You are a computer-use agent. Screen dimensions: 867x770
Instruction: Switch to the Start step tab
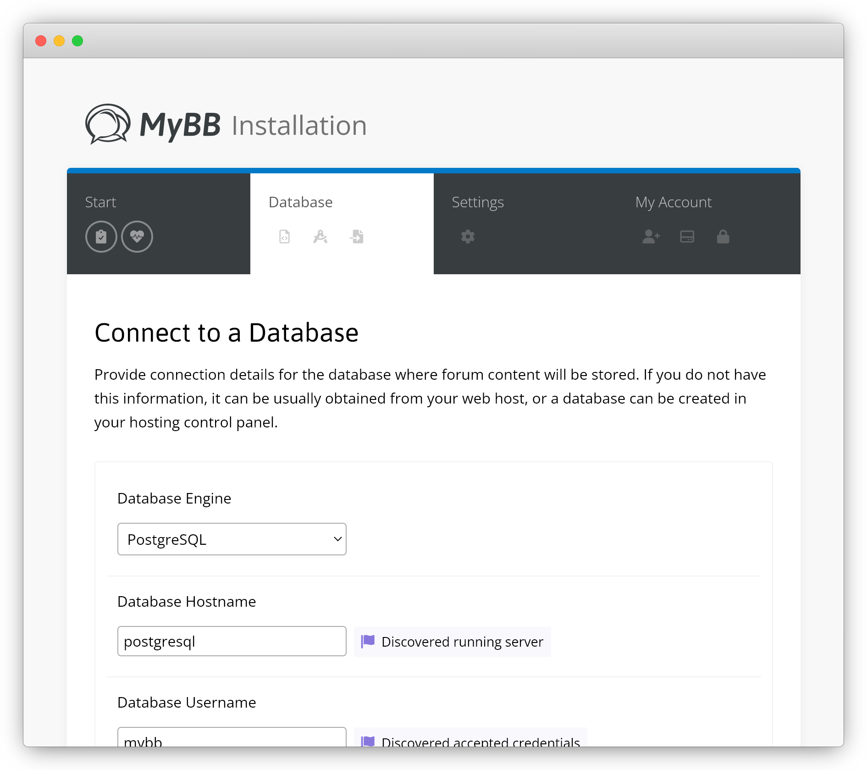click(x=159, y=223)
